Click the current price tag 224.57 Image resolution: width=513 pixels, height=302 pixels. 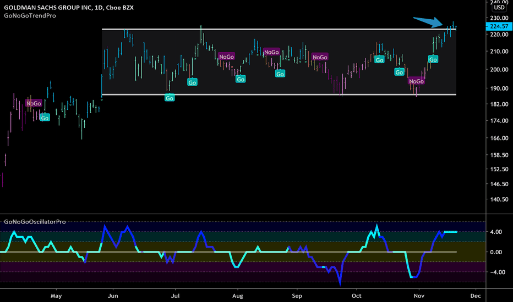point(499,26)
